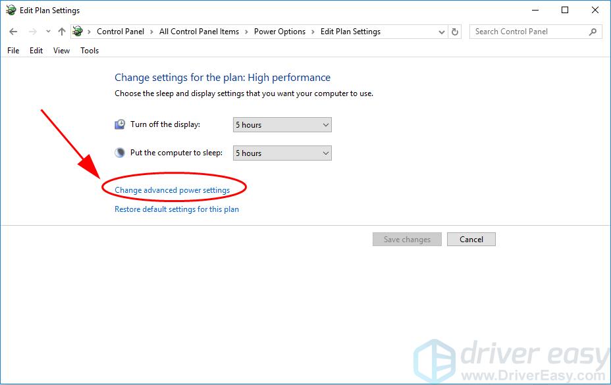
Task: Click Change advanced power settings link
Action: point(173,190)
